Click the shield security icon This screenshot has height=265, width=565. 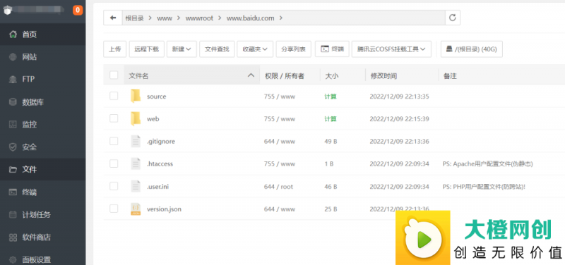pyautogui.click(x=13, y=147)
